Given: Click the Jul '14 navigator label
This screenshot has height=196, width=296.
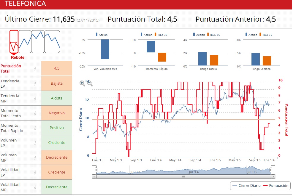Looking at the screenshot, I should point(194,172).
